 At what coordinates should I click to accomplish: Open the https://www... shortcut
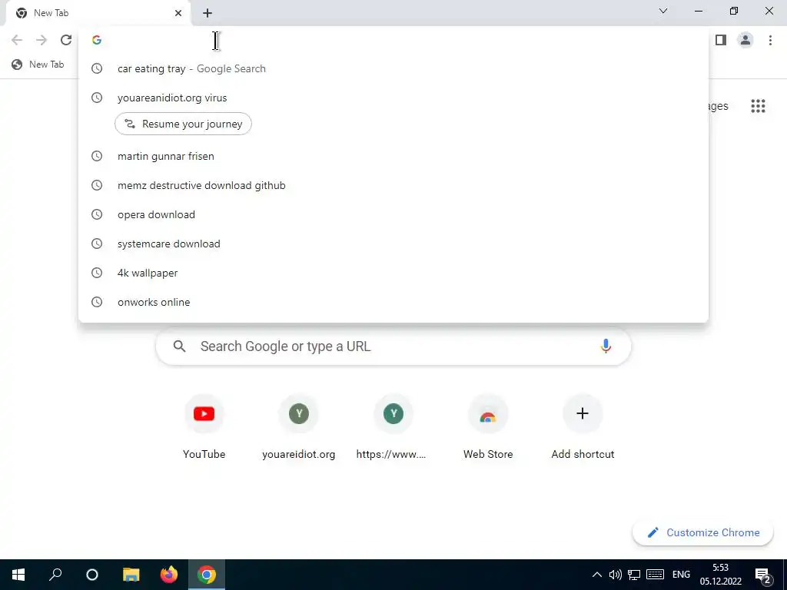point(393,427)
